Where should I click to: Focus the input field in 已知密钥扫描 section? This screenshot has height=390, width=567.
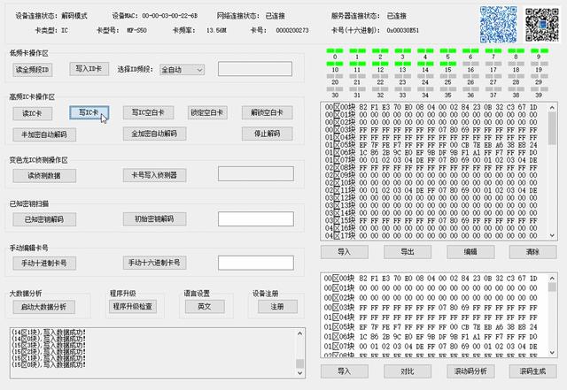256,218
